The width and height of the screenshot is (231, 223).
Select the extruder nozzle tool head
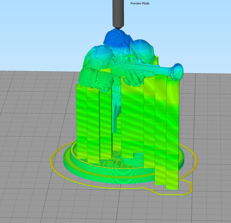click(x=118, y=15)
